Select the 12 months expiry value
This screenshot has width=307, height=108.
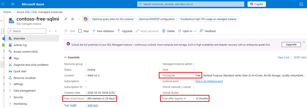(x=202, y=98)
